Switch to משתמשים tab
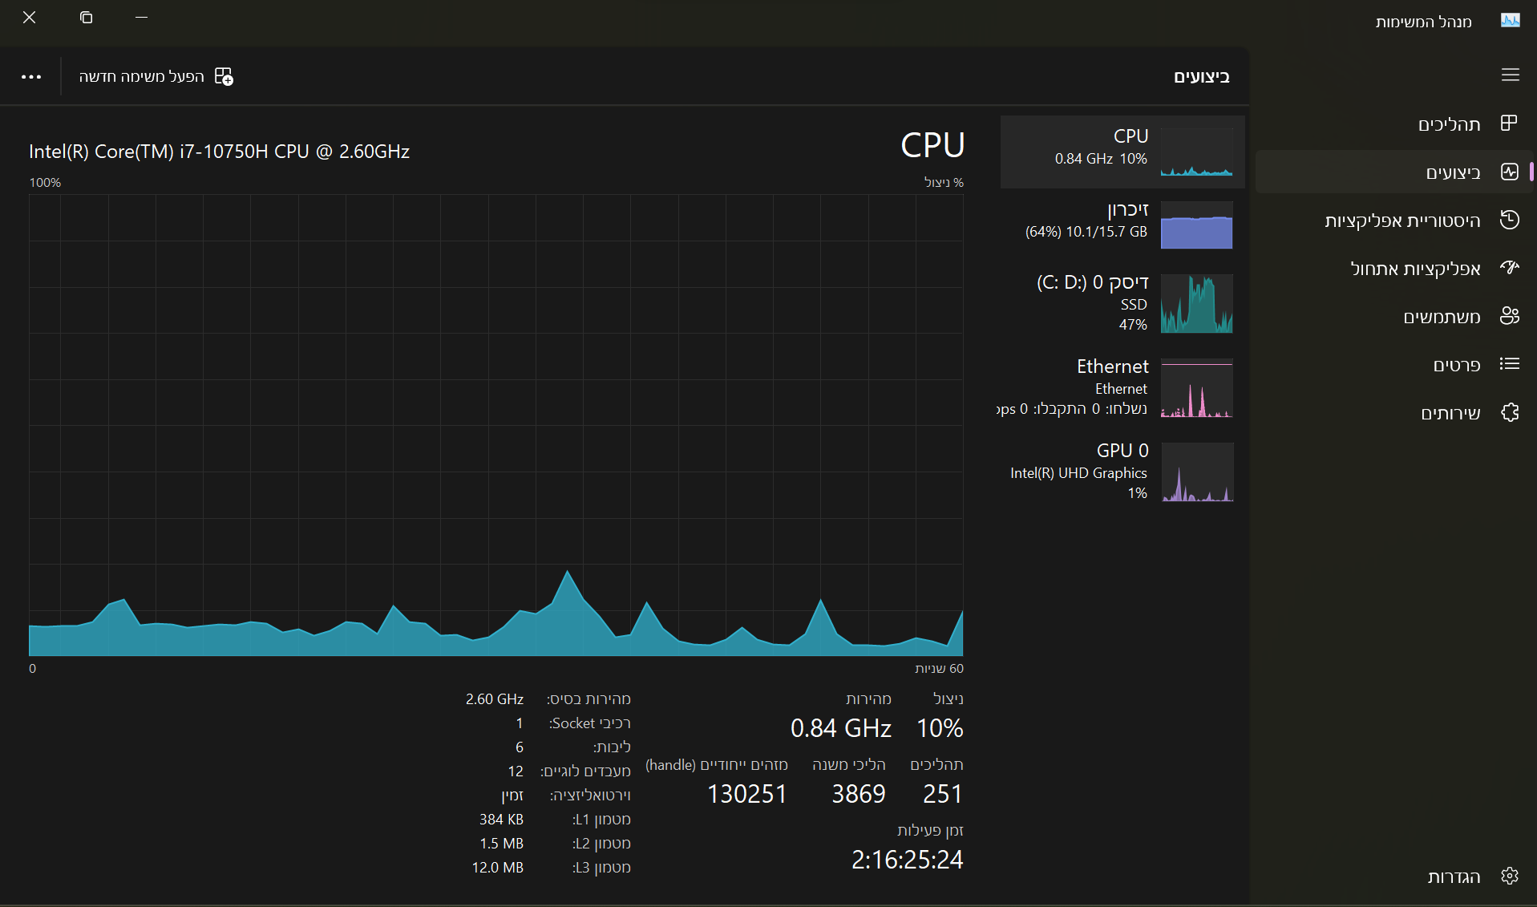Image resolution: width=1537 pixels, height=907 pixels. point(1393,316)
